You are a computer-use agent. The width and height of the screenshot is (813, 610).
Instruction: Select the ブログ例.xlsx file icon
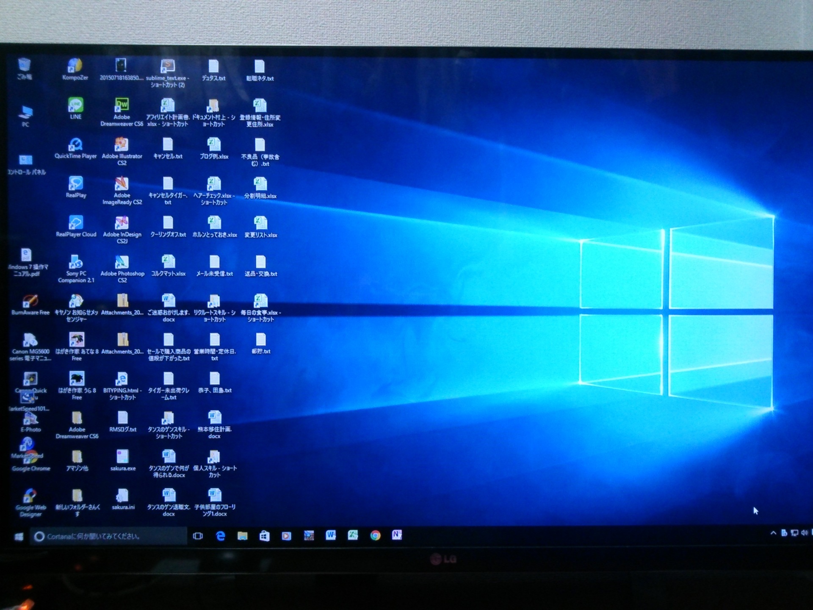(x=214, y=149)
